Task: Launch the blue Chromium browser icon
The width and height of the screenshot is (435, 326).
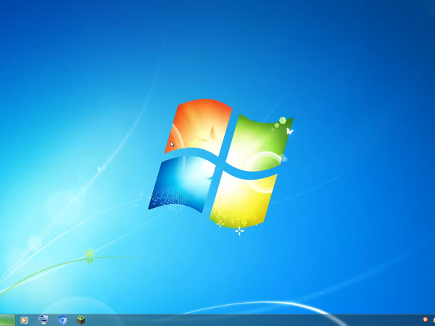Action: [x=62, y=320]
